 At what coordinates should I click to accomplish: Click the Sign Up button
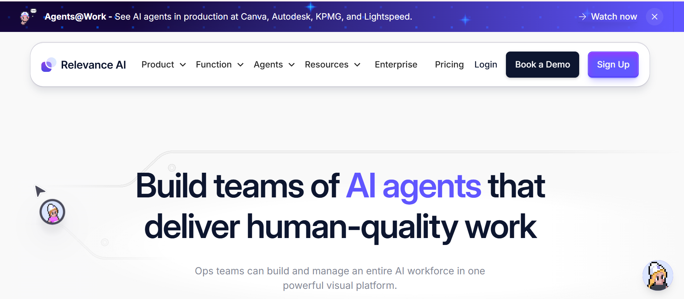tap(613, 65)
